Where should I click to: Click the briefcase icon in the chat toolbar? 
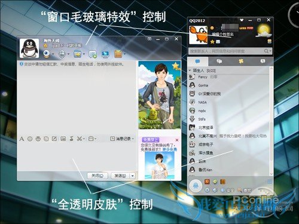coord(91,139)
